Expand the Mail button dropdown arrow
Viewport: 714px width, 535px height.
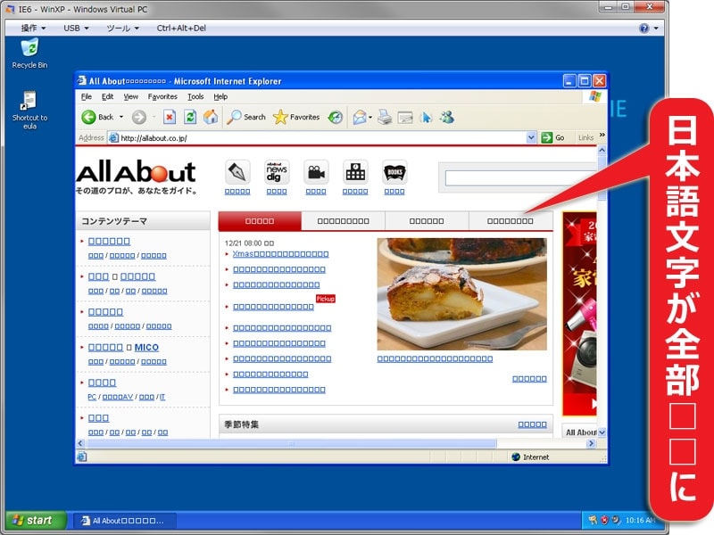pyautogui.click(x=368, y=117)
